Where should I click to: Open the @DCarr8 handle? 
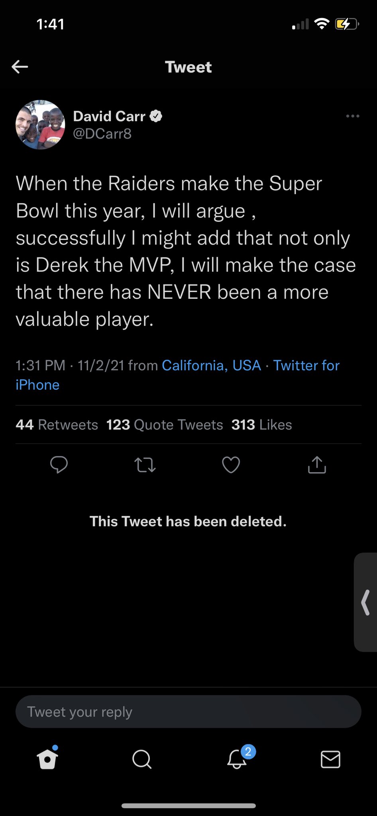click(x=102, y=133)
